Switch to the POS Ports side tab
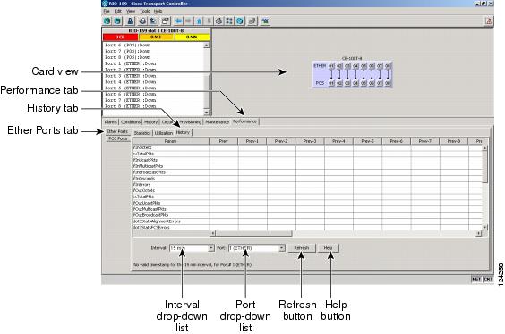The width and height of the screenshot is (505, 334). coord(117,138)
